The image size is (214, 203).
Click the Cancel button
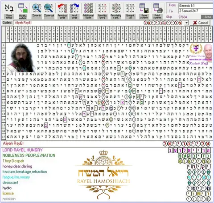[x=201, y=23]
